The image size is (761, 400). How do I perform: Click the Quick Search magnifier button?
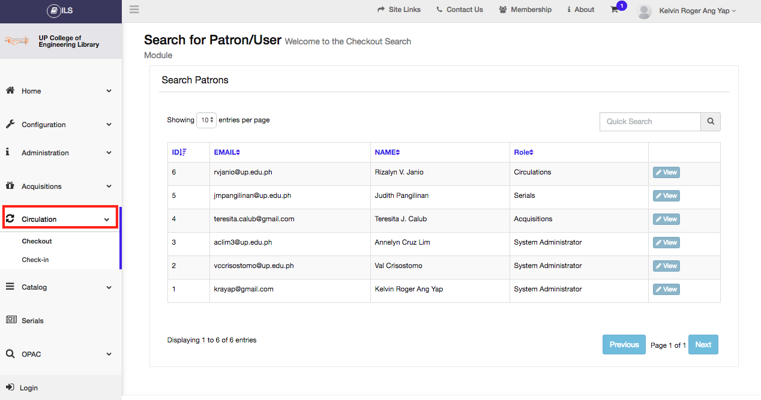(711, 121)
